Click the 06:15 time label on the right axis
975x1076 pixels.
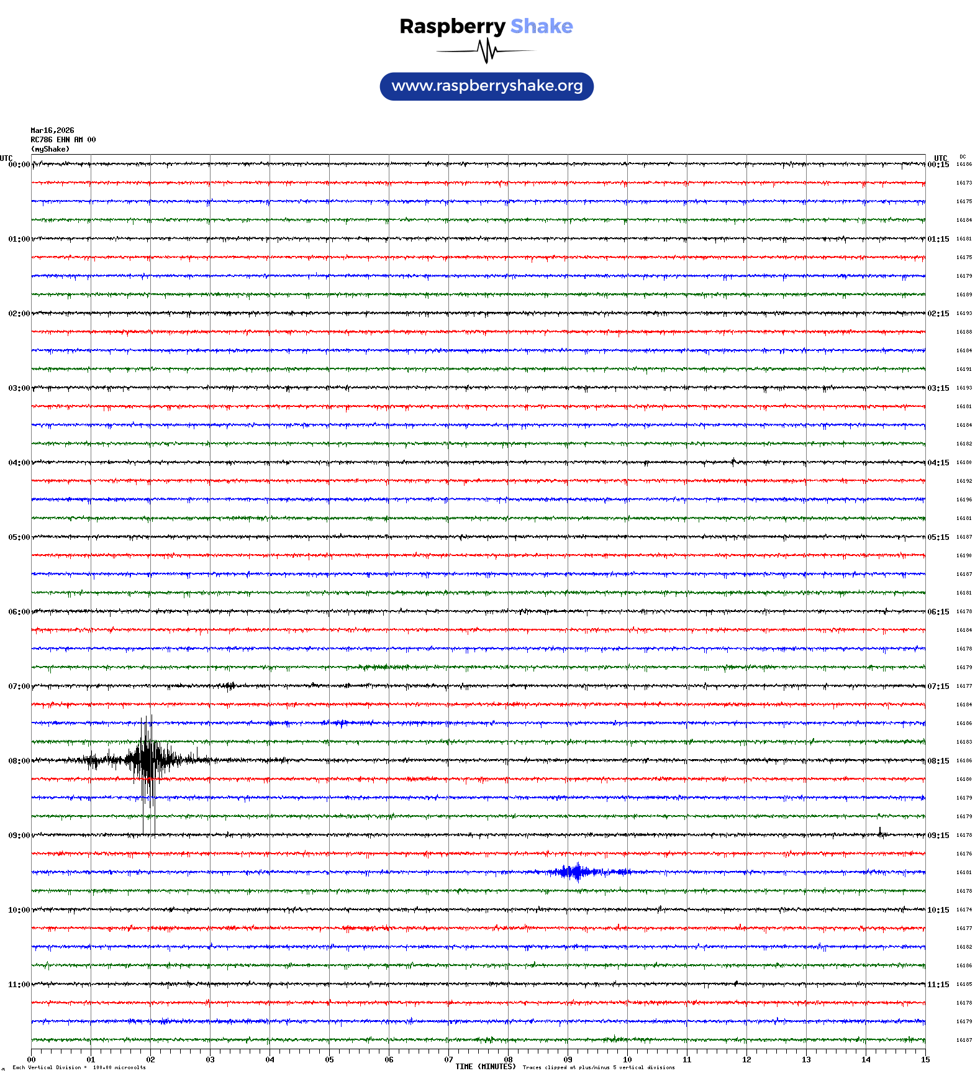pyautogui.click(x=938, y=612)
